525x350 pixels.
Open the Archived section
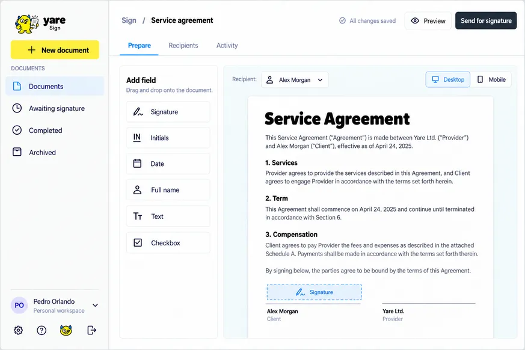[55, 152]
